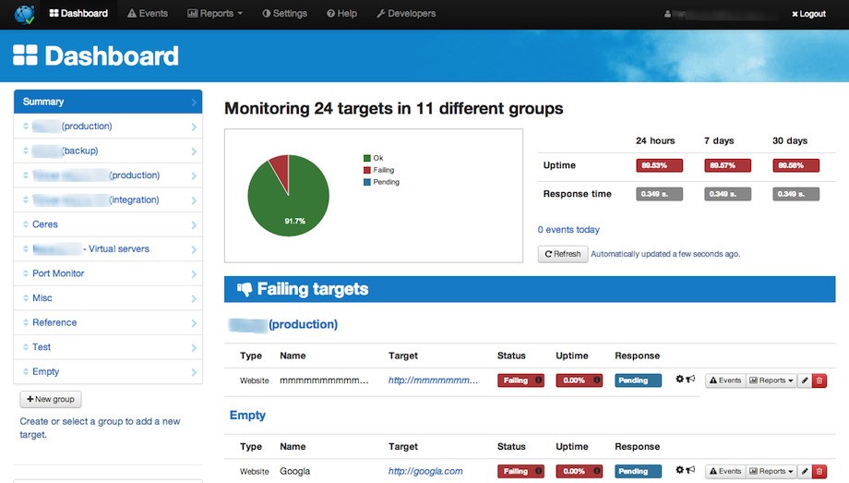Open the Events tab in navigation bar
The width and height of the screenshot is (849, 483).
click(148, 14)
